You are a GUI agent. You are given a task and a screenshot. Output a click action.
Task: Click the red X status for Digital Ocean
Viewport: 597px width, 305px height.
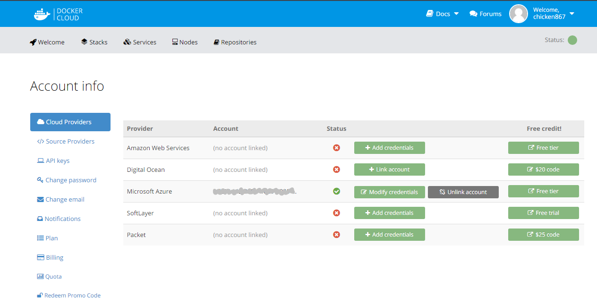pyautogui.click(x=336, y=169)
